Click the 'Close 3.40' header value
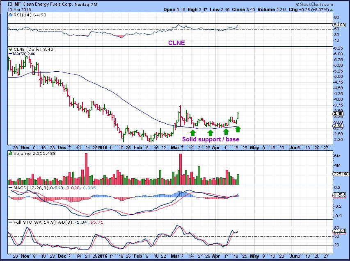Viewport: 350px width, 261px height. tap(243, 9)
